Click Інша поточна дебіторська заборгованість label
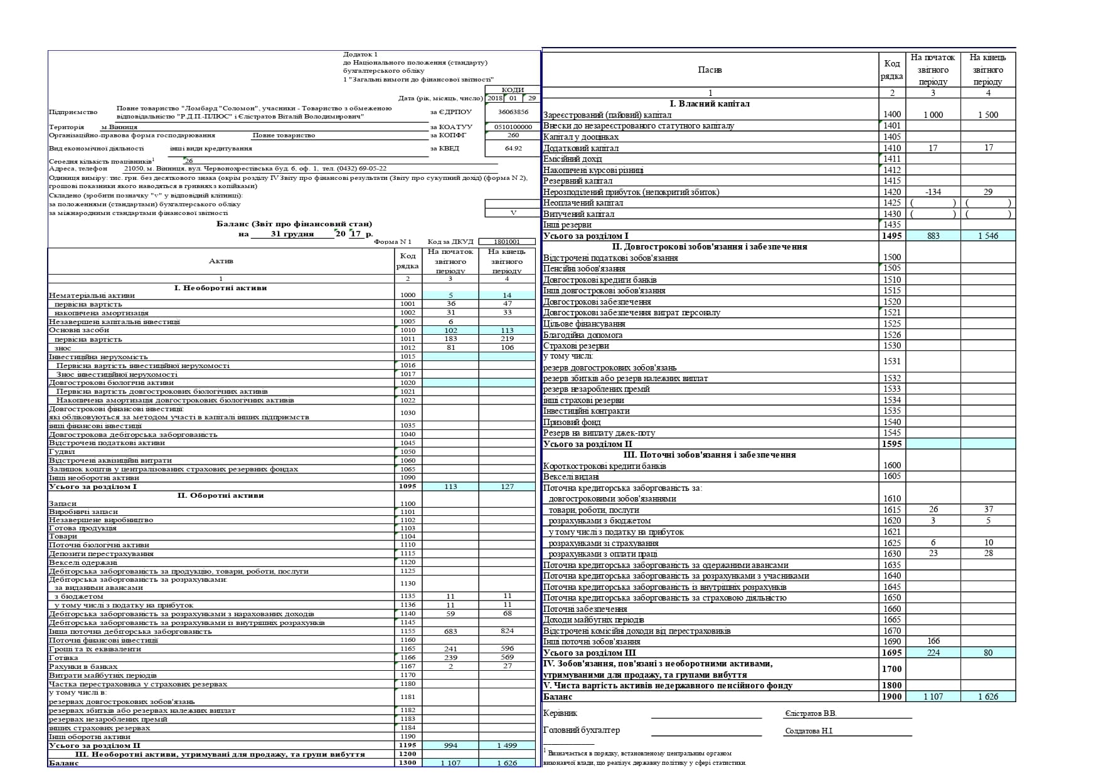This screenshot has height=778, width=1101. click(130, 631)
